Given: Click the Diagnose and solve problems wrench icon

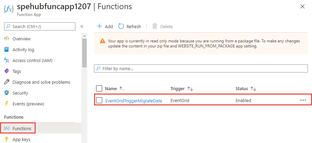Looking at the screenshot, I should pyautogui.click(x=6, y=82).
